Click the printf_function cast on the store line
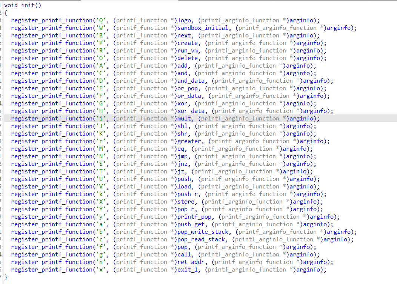The width and height of the screenshot is (397, 284). 141,202
